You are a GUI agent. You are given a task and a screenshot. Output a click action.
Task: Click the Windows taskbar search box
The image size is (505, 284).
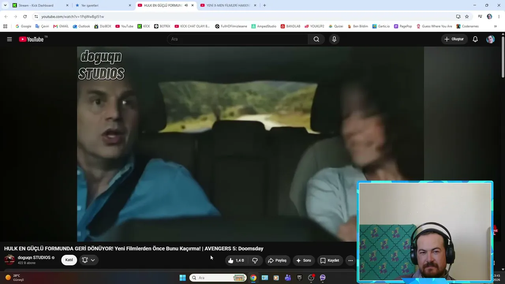pyautogui.click(x=218, y=278)
